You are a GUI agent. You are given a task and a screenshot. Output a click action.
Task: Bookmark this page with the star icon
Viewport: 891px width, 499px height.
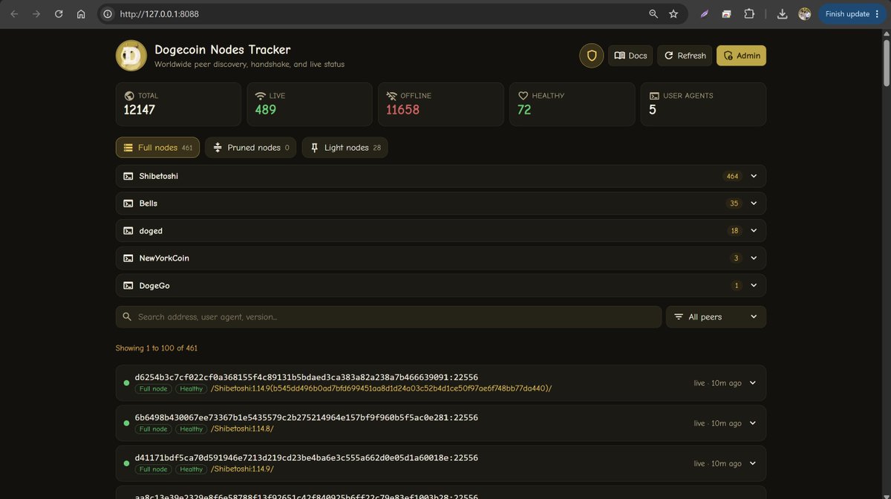click(673, 14)
